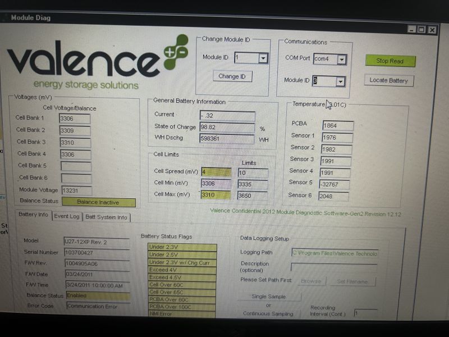Click the Sensor 6 field showing 2048

[x=333, y=196]
